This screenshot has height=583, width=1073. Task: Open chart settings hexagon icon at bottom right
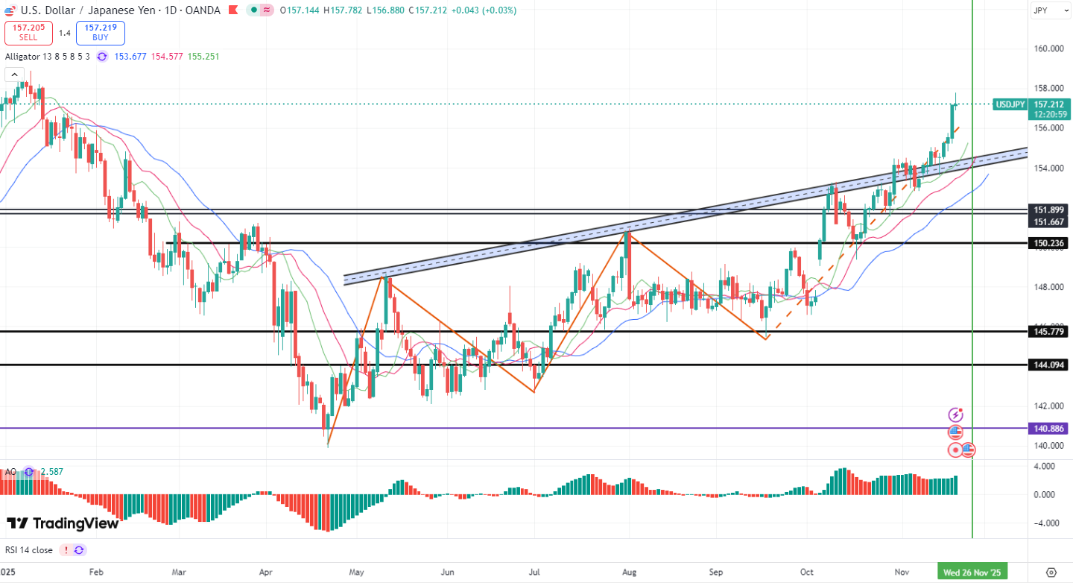pyautogui.click(x=1051, y=572)
